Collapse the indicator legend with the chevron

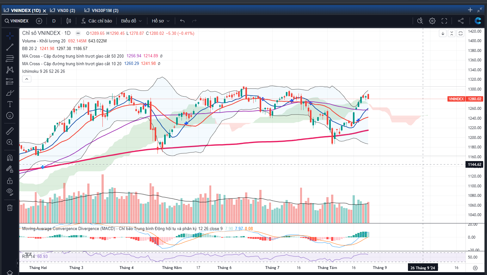point(27,79)
